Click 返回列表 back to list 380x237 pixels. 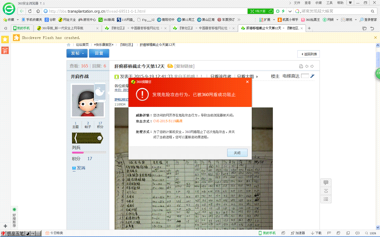(x=309, y=54)
